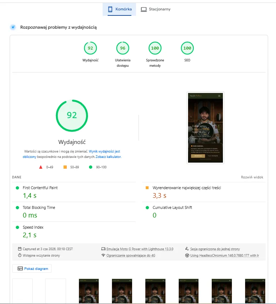Click green status dot beside Cumulative Layout Shift
The image size is (276, 304).
coord(147,208)
